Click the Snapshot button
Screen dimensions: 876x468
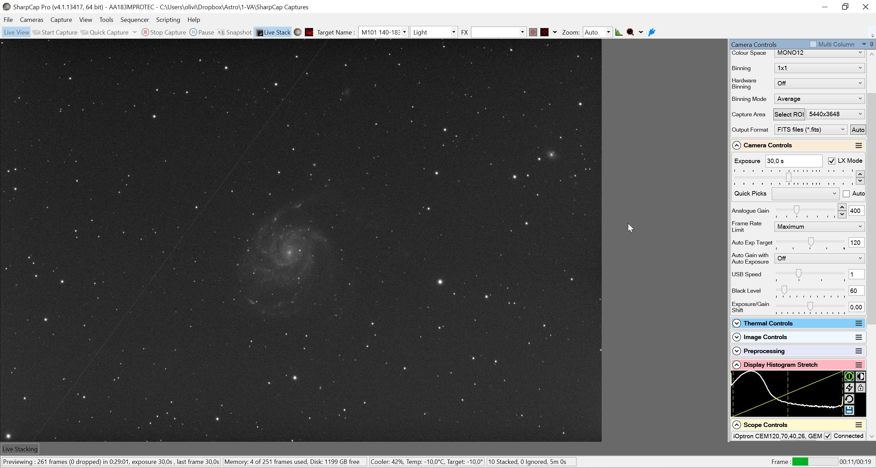pyautogui.click(x=235, y=32)
